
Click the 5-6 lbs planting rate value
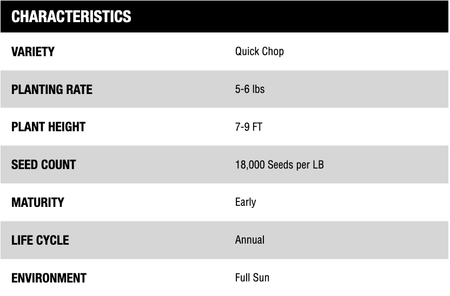pos(250,89)
